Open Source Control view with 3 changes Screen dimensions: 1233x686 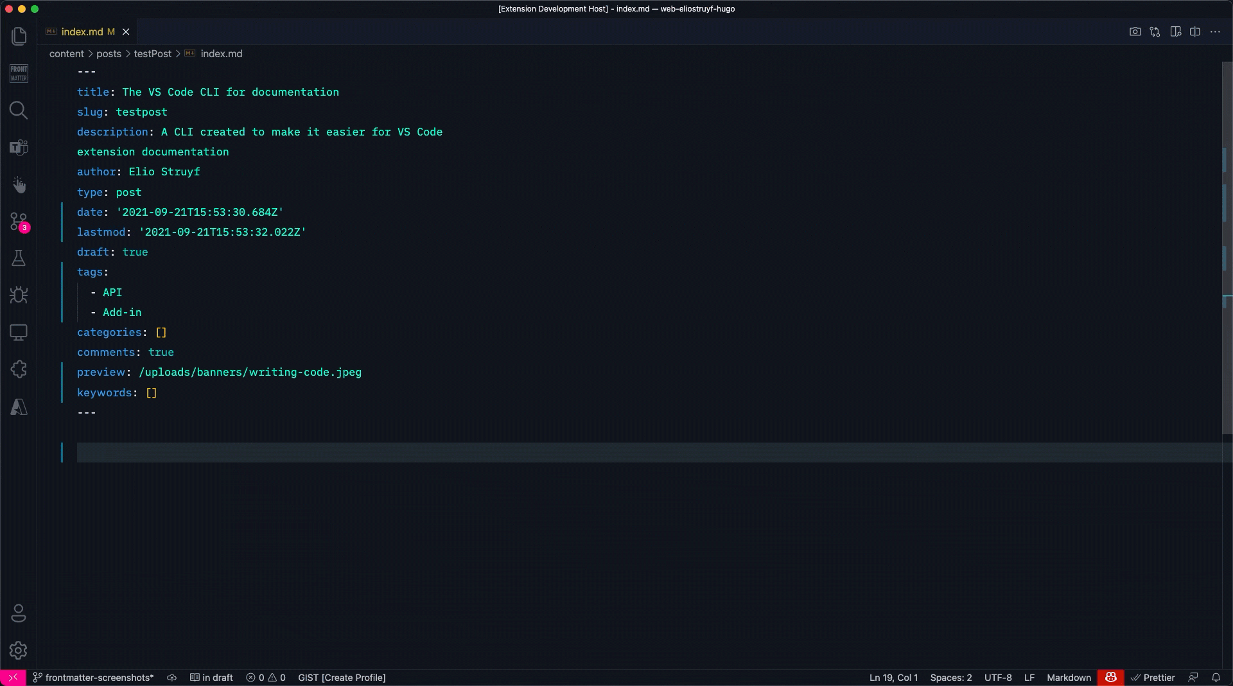pyautogui.click(x=19, y=222)
